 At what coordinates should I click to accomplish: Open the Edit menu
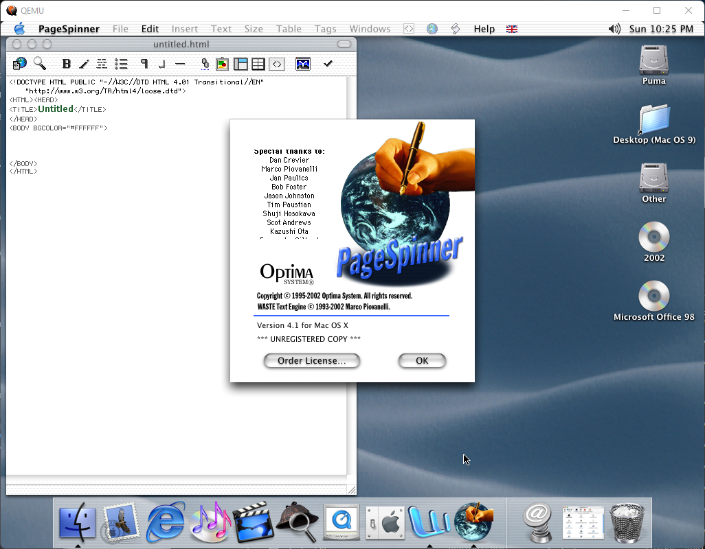[150, 29]
